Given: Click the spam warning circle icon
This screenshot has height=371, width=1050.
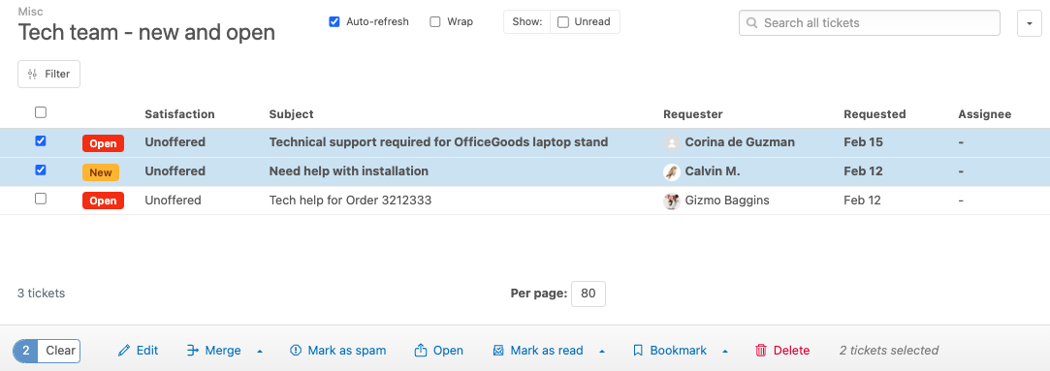Looking at the screenshot, I should [296, 351].
